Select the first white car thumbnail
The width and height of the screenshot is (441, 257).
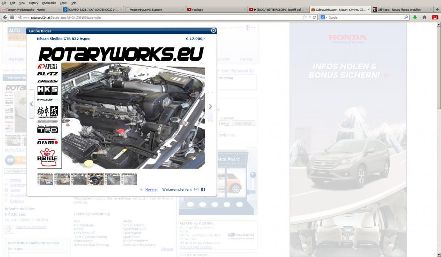pos(45,179)
